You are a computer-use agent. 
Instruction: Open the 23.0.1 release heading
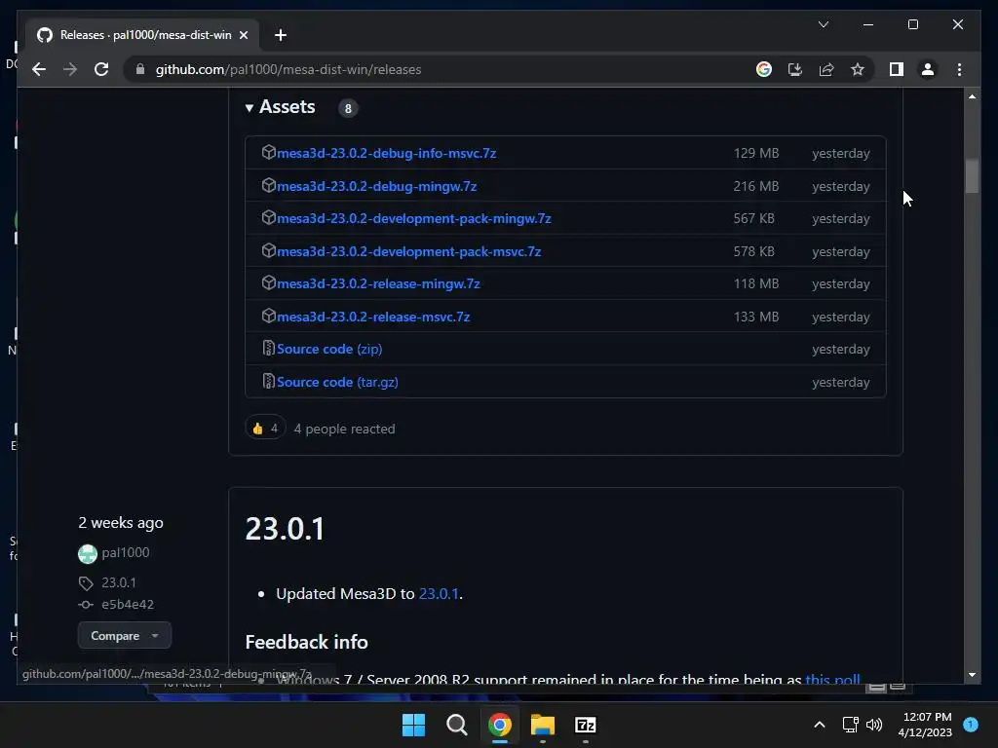point(286,529)
